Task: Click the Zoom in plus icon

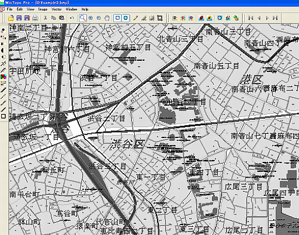Action: point(91,18)
